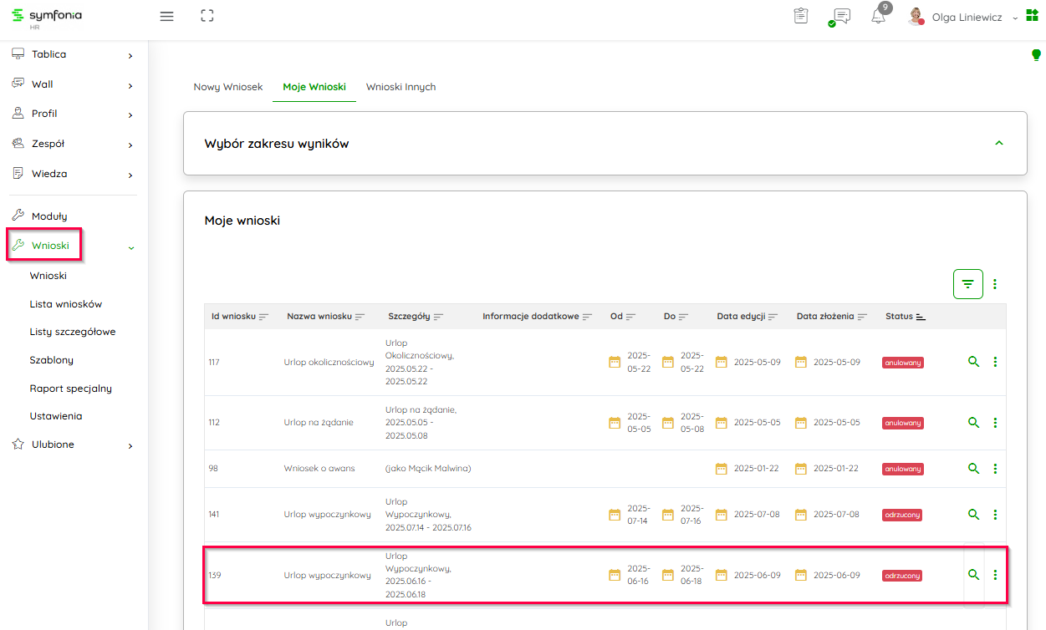Click the hamburger menu icon

click(x=166, y=16)
